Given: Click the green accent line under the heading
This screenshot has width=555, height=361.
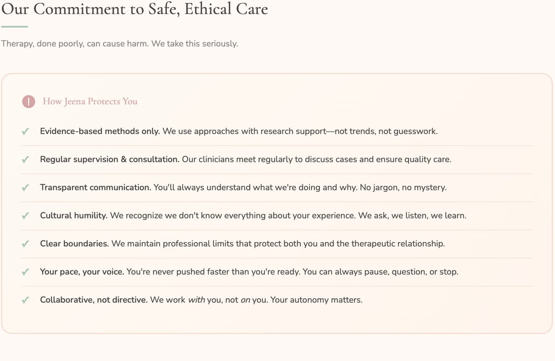Looking at the screenshot, I should (x=15, y=27).
